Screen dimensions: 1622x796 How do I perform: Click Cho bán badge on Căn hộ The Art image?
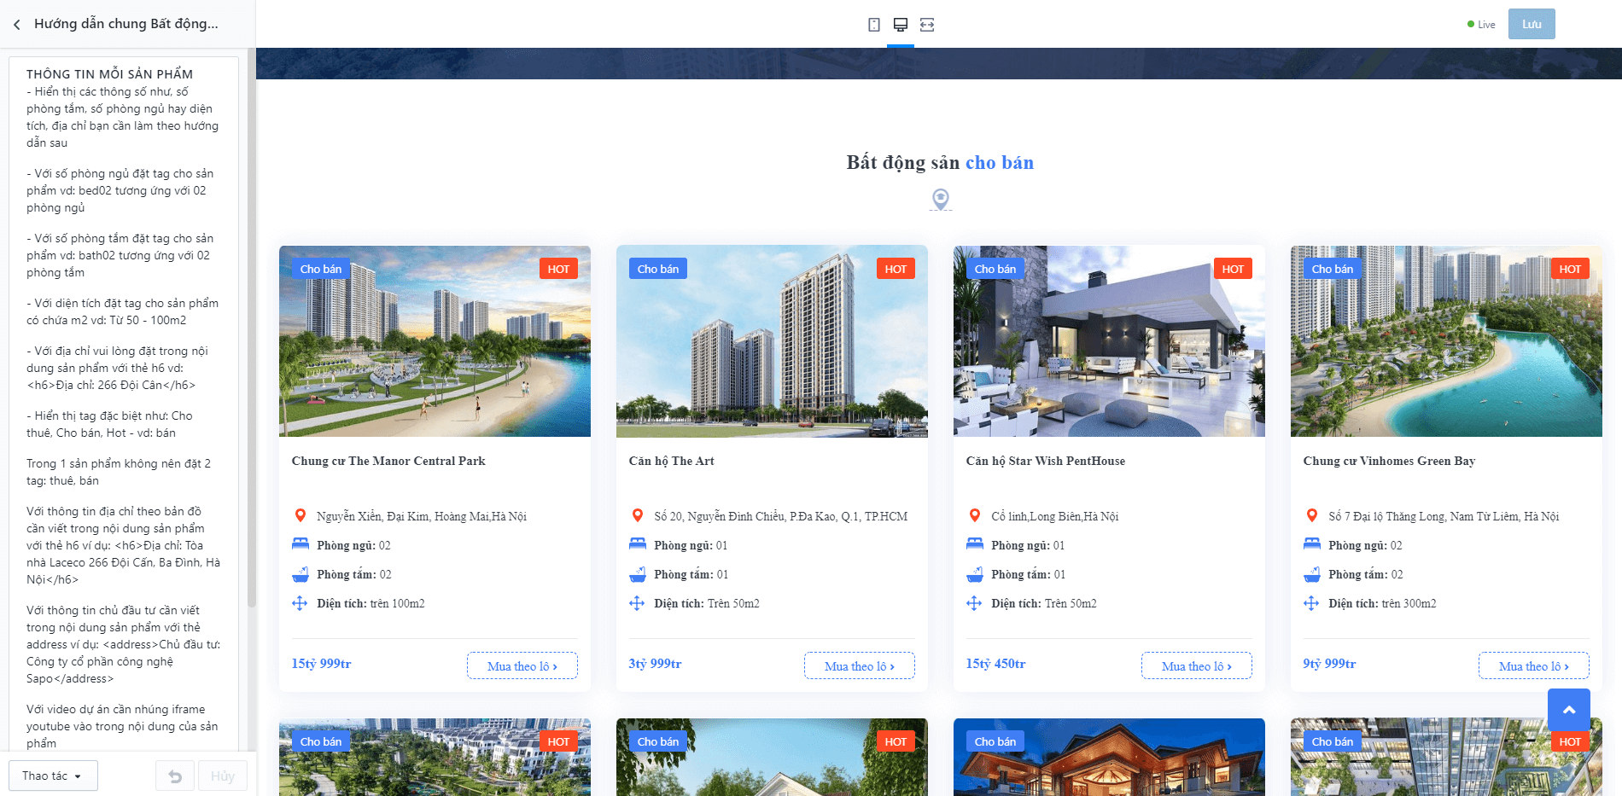click(x=658, y=269)
